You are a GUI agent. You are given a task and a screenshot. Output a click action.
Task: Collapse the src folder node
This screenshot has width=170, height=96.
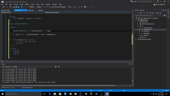pos(138,26)
